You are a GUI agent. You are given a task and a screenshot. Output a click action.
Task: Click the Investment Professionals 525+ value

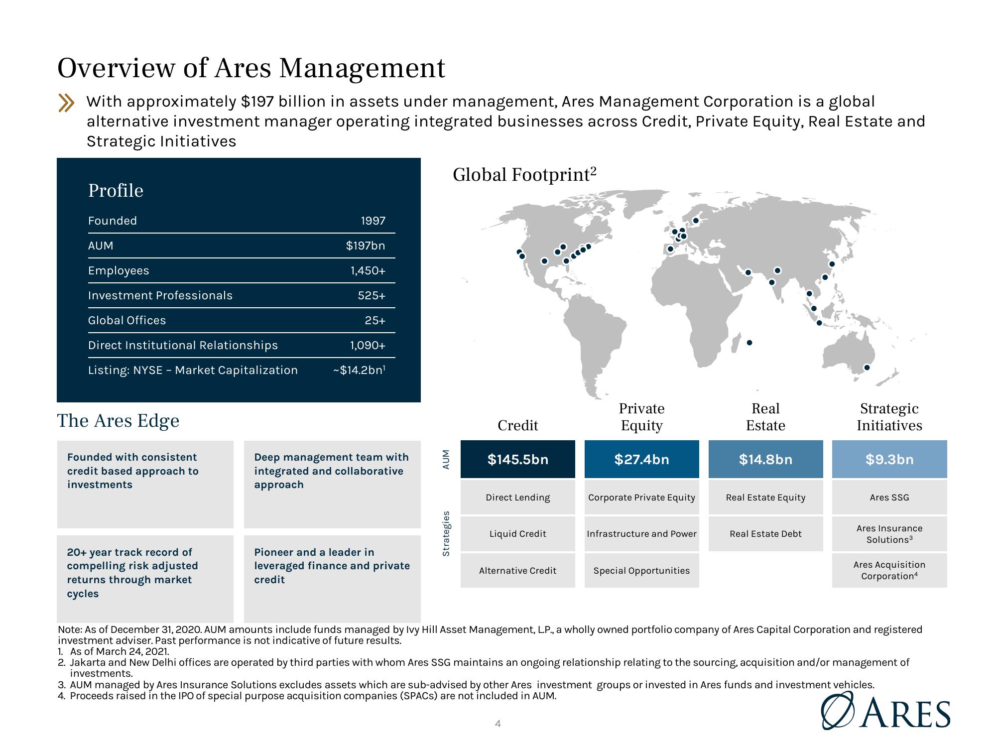(x=372, y=295)
